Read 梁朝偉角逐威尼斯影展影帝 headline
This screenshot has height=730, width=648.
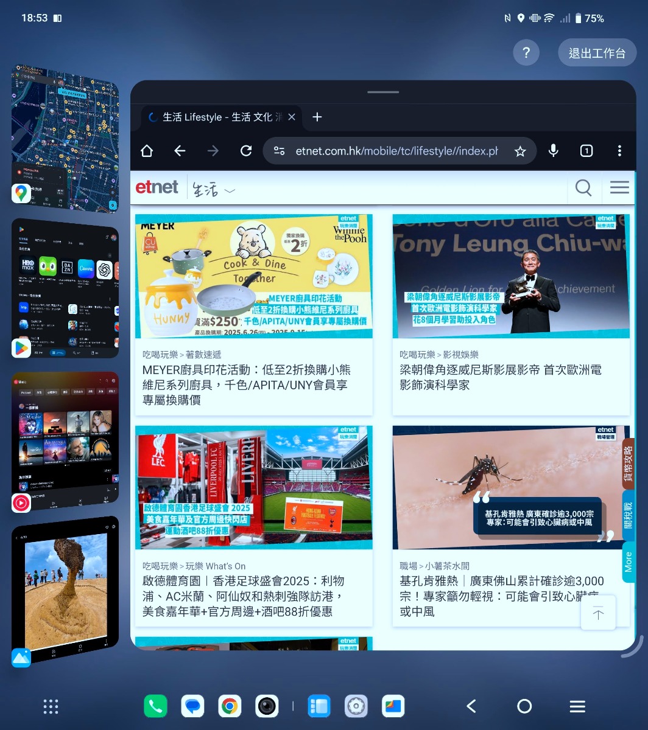(501, 377)
